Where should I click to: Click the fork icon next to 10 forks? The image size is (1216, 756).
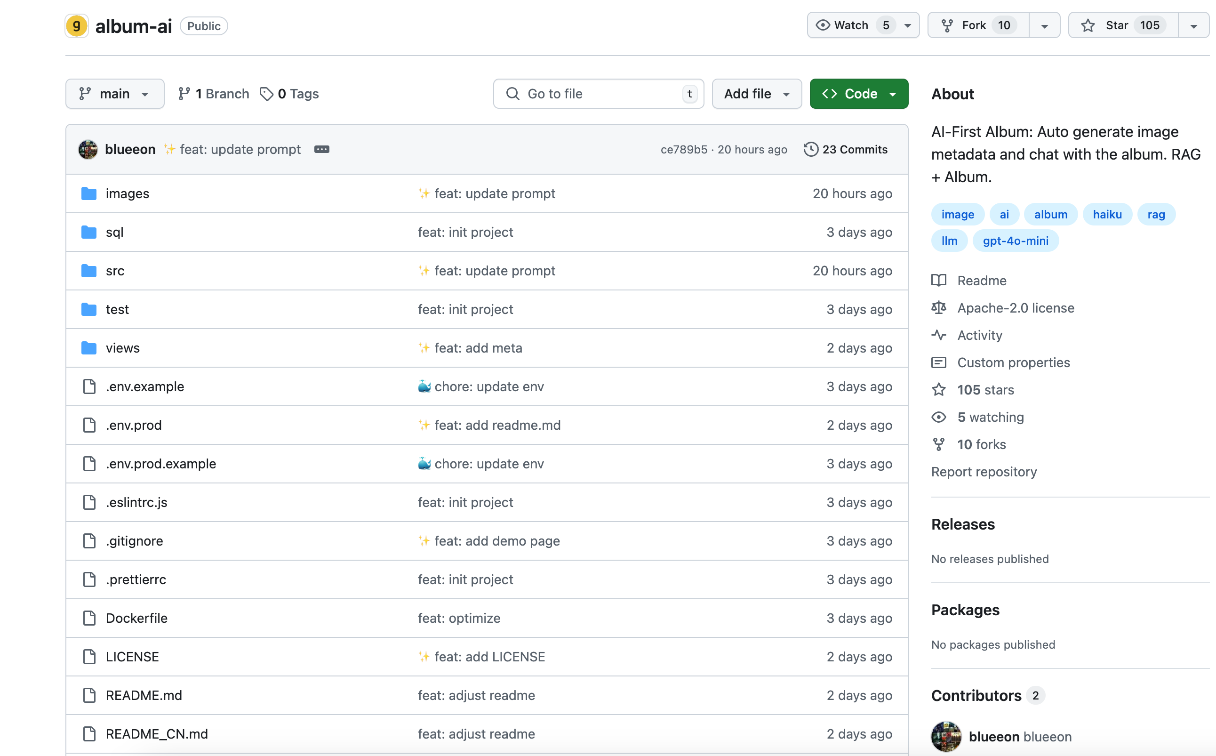coord(939,444)
